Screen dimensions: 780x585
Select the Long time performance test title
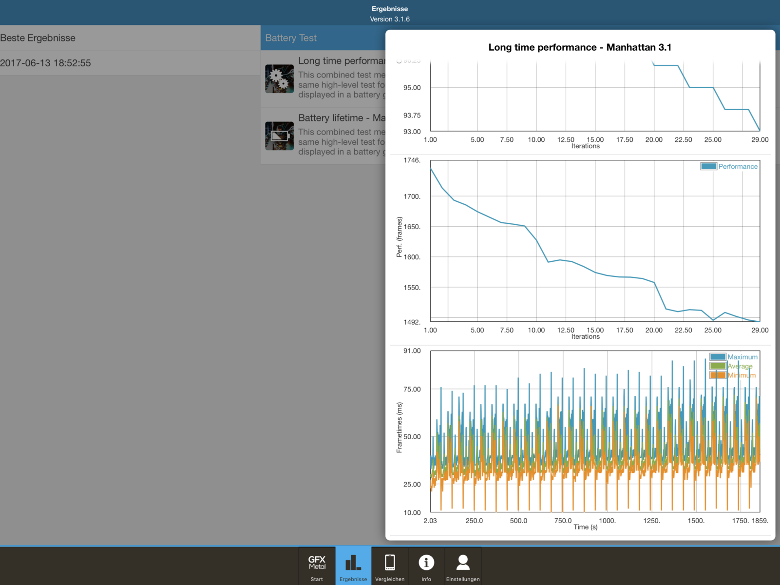(x=342, y=61)
